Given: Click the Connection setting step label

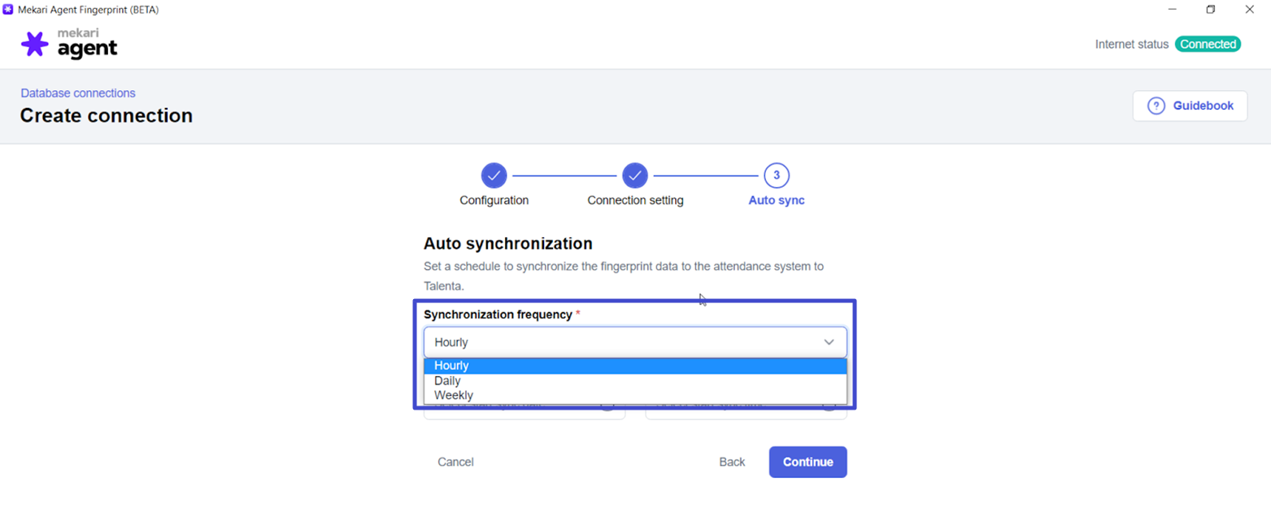Looking at the screenshot, I should click(x=635, y=200).
